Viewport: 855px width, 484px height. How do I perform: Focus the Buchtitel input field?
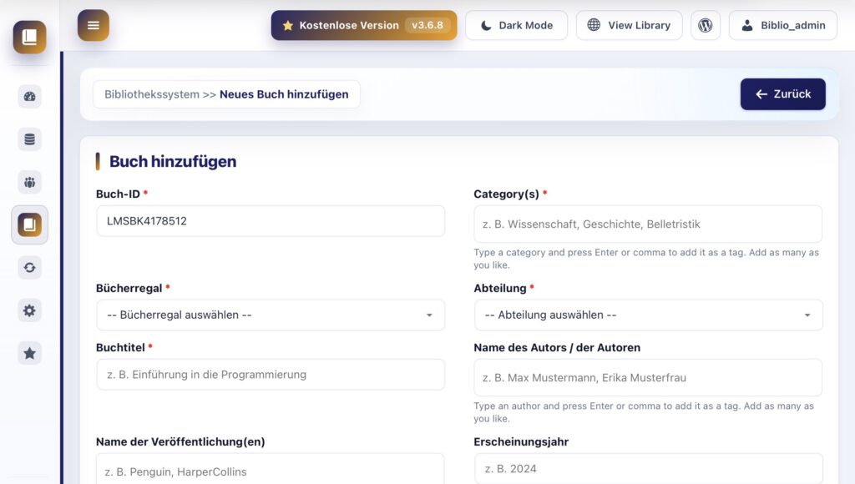(271, 375)
